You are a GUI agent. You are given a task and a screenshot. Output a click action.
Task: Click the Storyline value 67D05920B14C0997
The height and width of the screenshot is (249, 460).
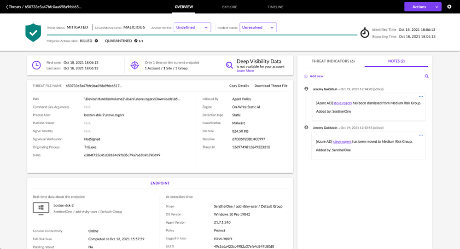click(x=249, y=139)
